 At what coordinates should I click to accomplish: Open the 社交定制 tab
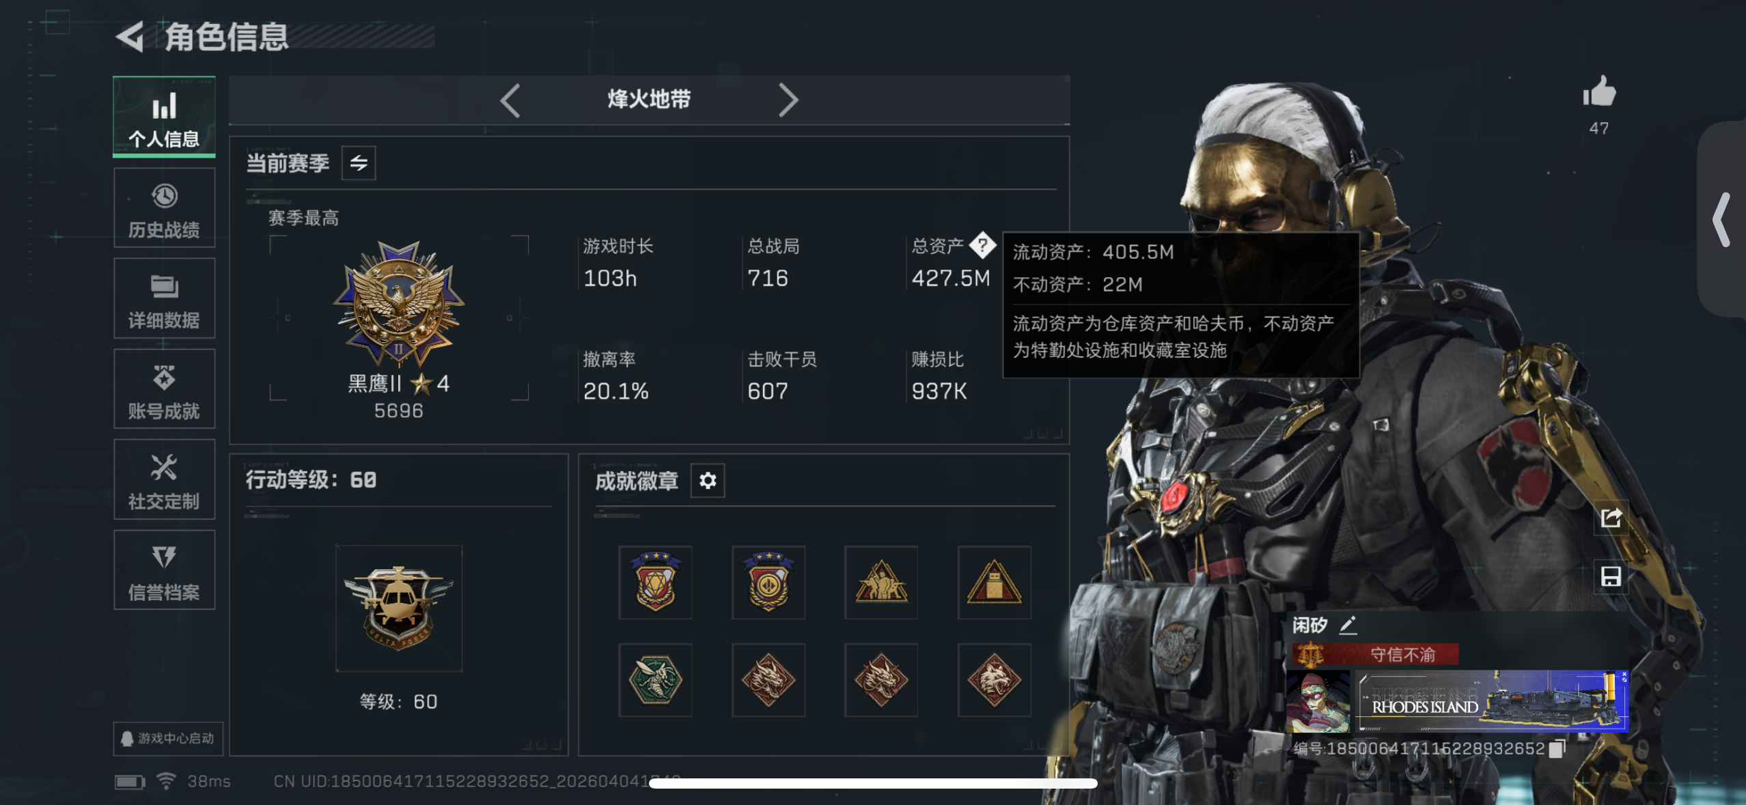pyautogui.click(x=165, y=480)
